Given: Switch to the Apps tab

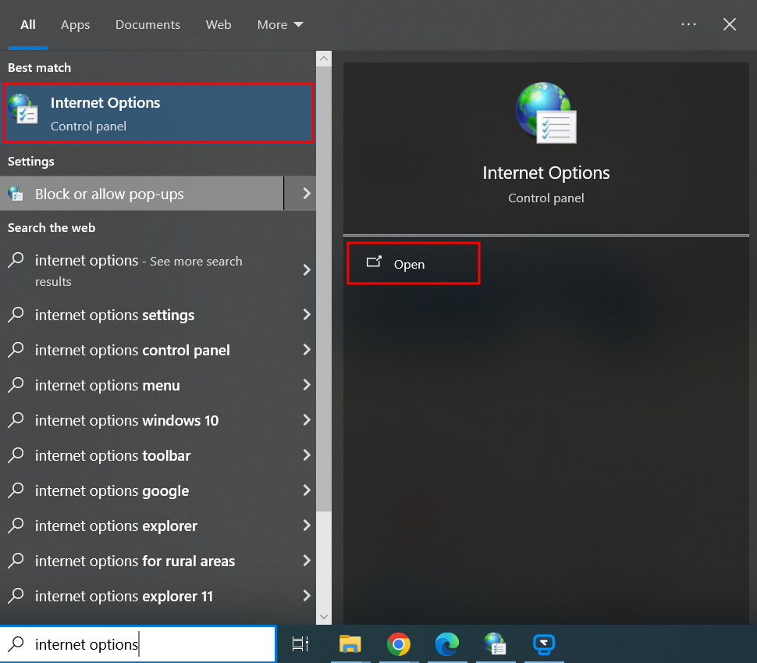Looking at the screenshot, I should click(x=76, y=25).
